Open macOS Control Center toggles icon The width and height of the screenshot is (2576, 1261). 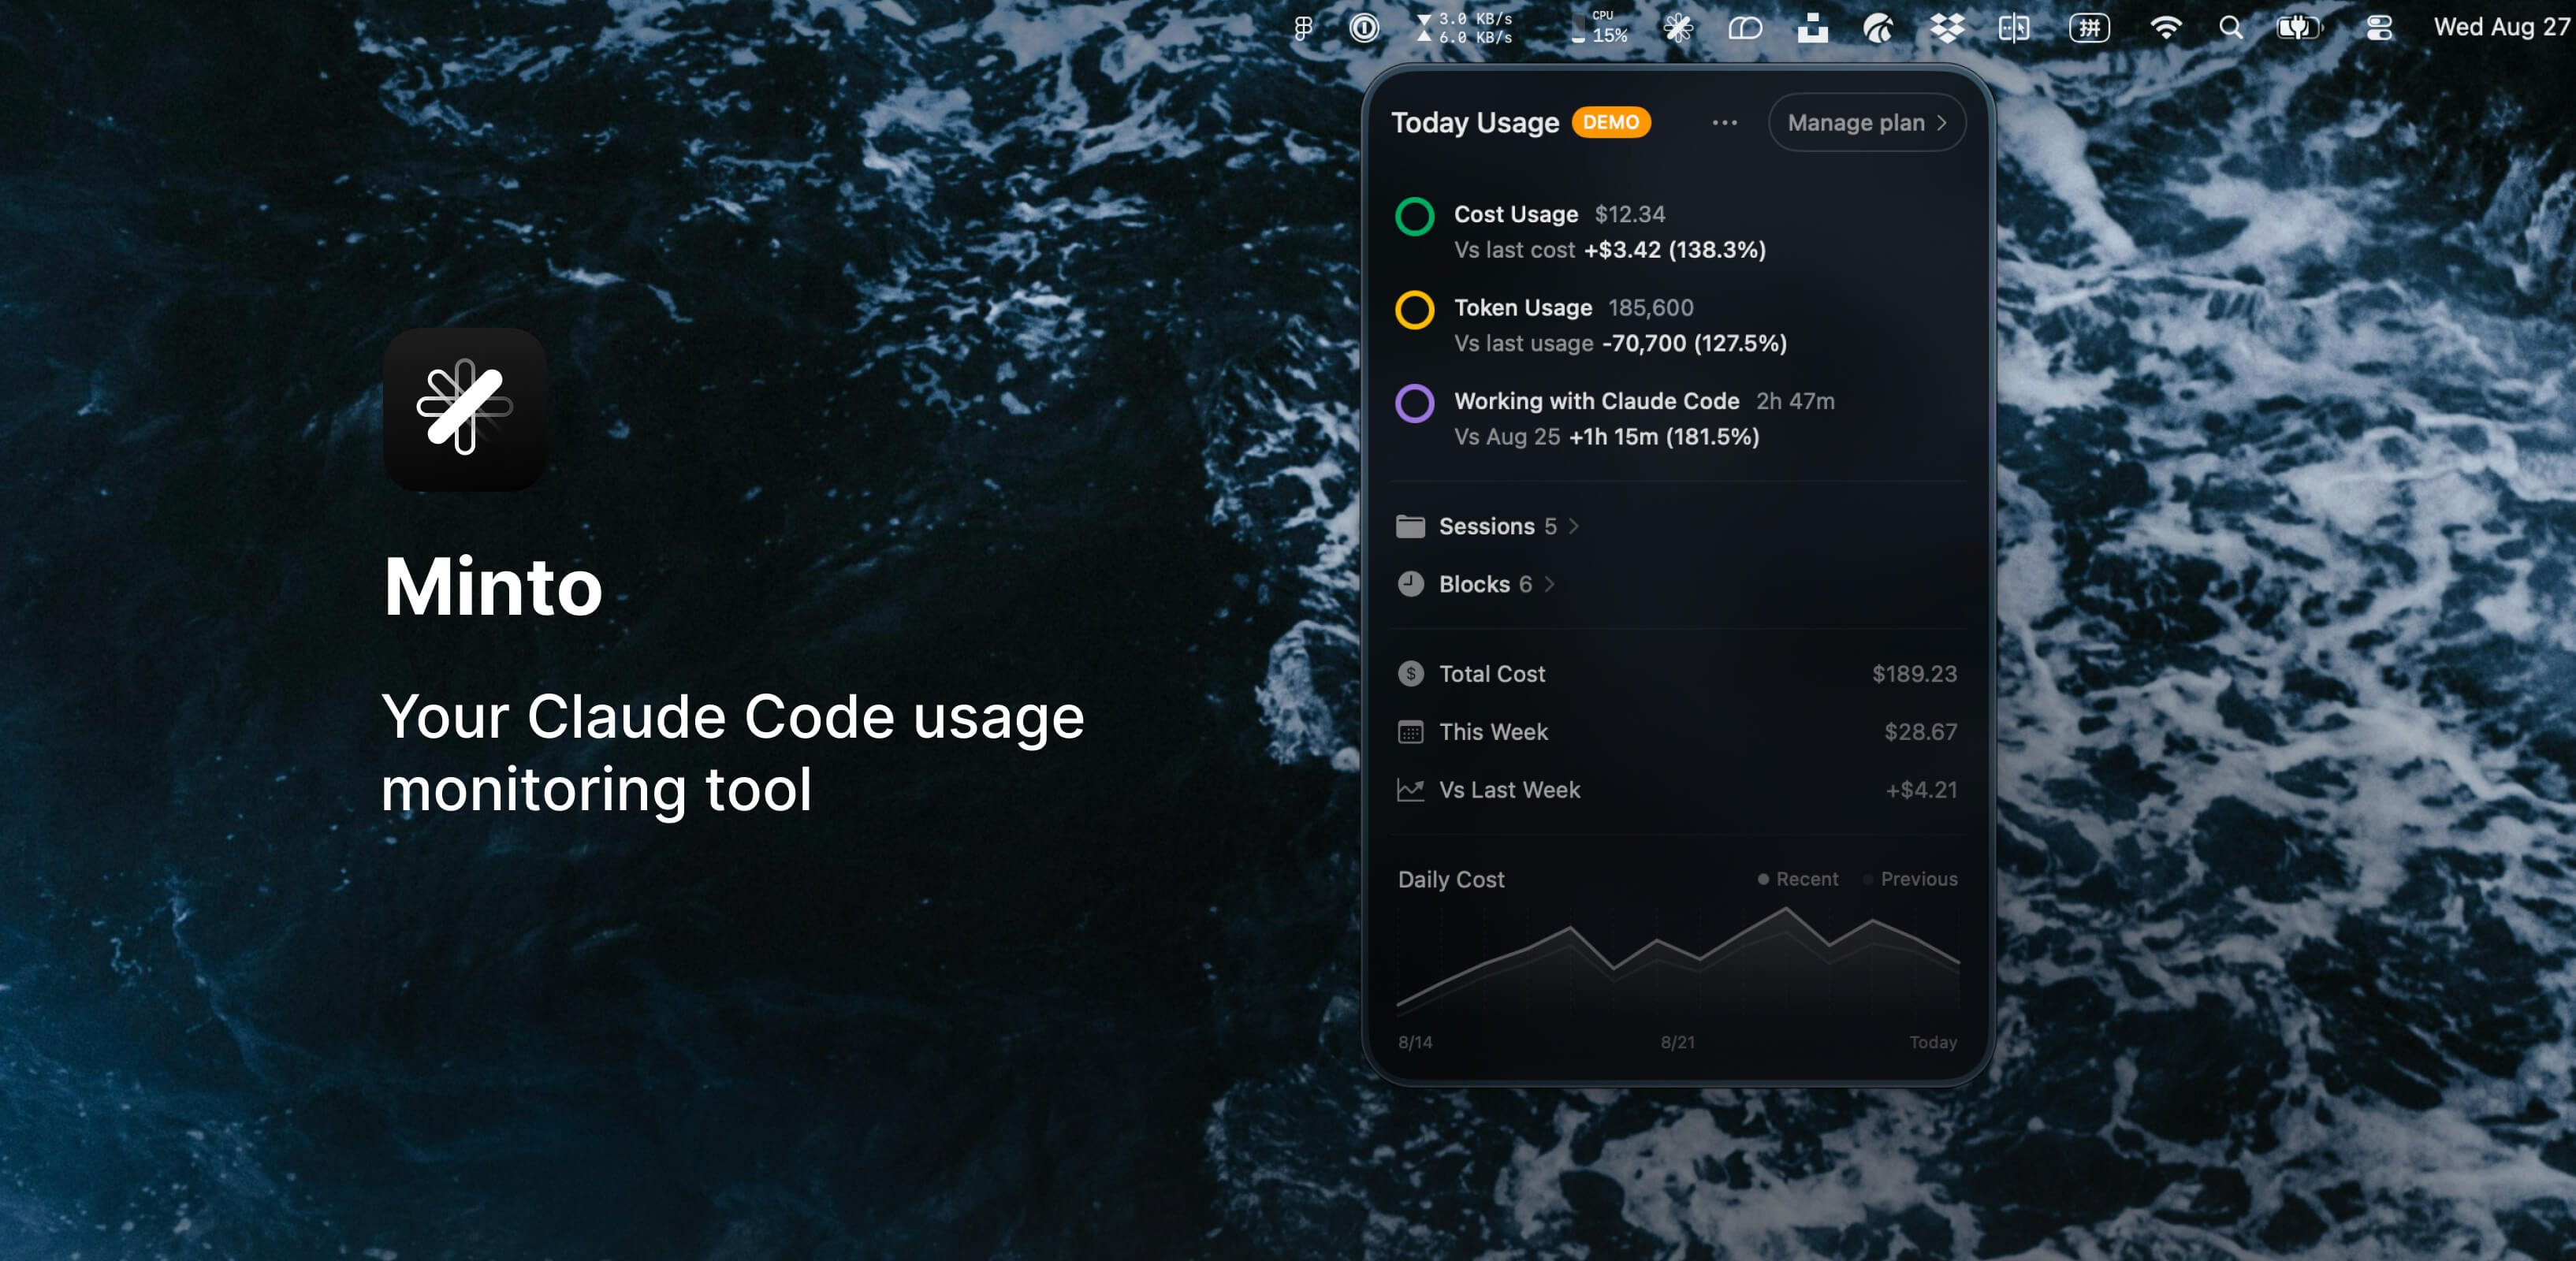pos(2379,28)
